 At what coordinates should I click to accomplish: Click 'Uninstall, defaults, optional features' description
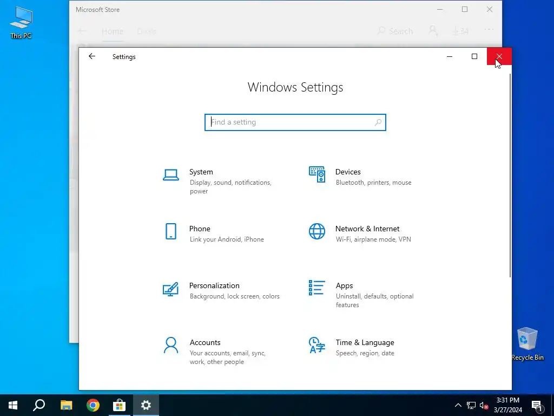point(374,301)
